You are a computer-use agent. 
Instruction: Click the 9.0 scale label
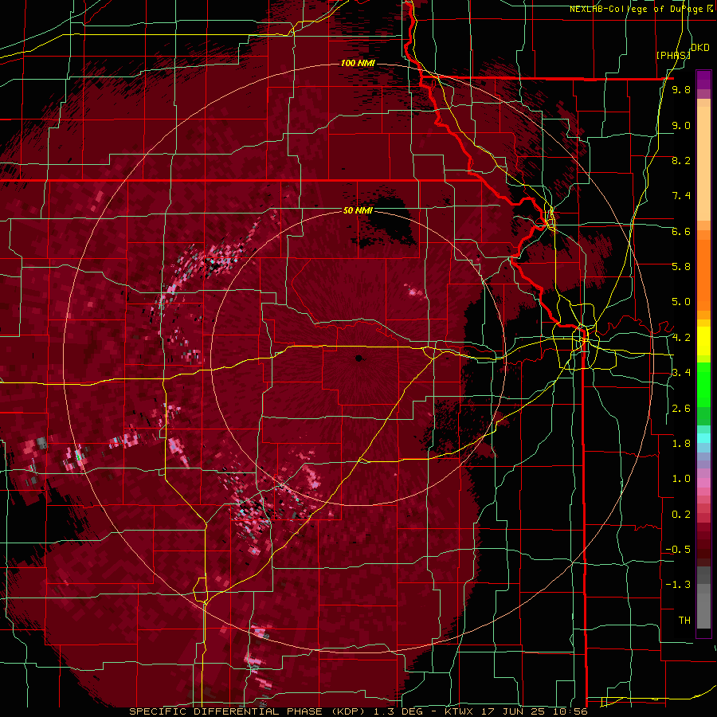[681, 125]
